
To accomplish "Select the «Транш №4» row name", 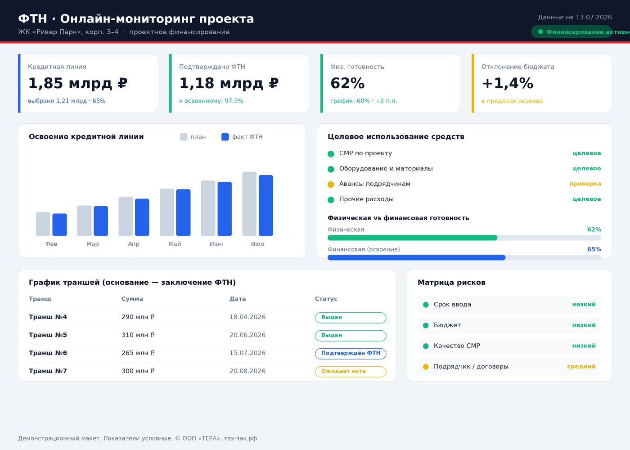I will click(48, 317).
